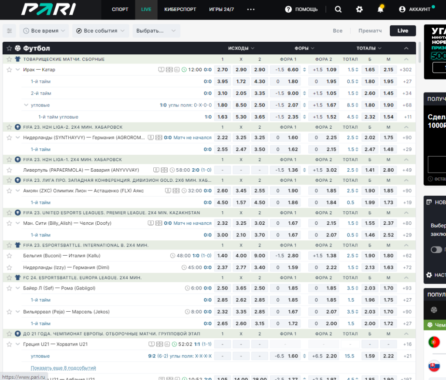Collapse Ирак — Катар sub-events
The image size is (446, 380).
tap(17, 70)
